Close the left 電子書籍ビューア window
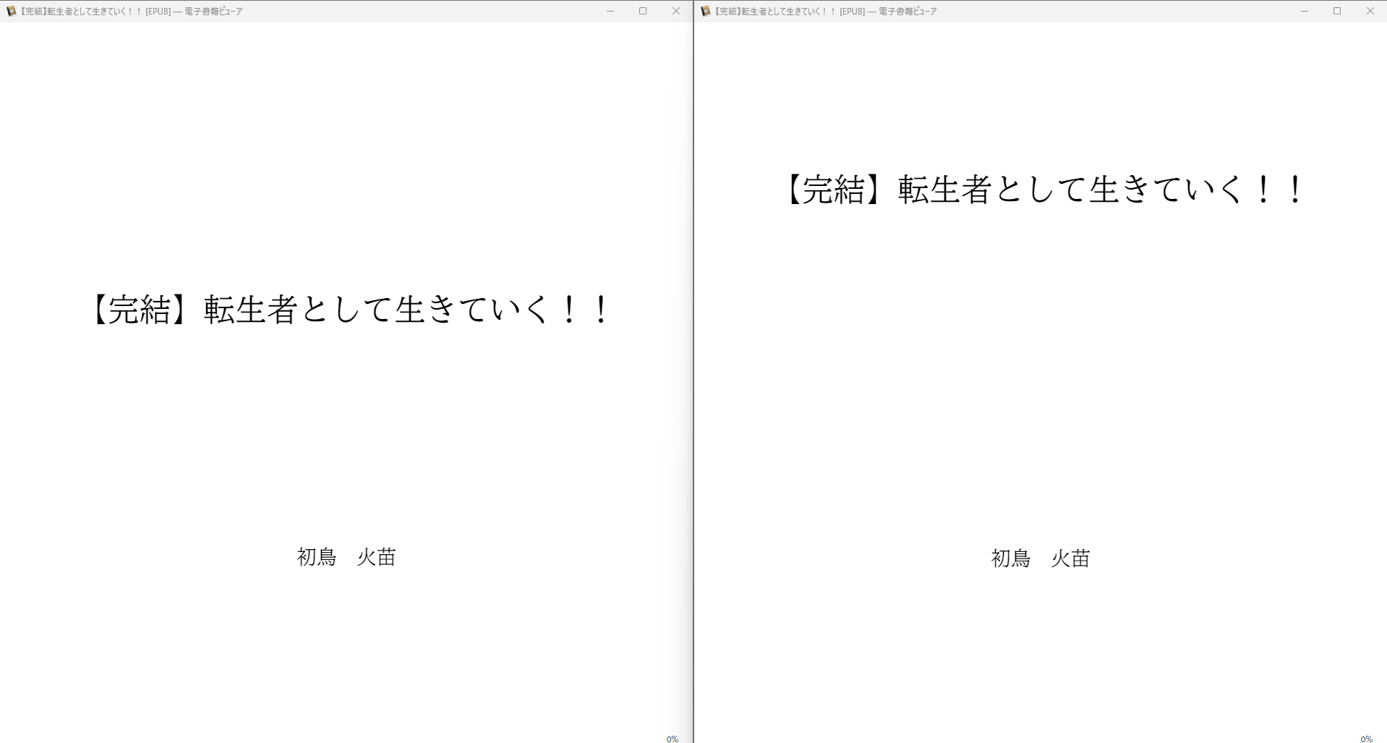 [676, 11]
